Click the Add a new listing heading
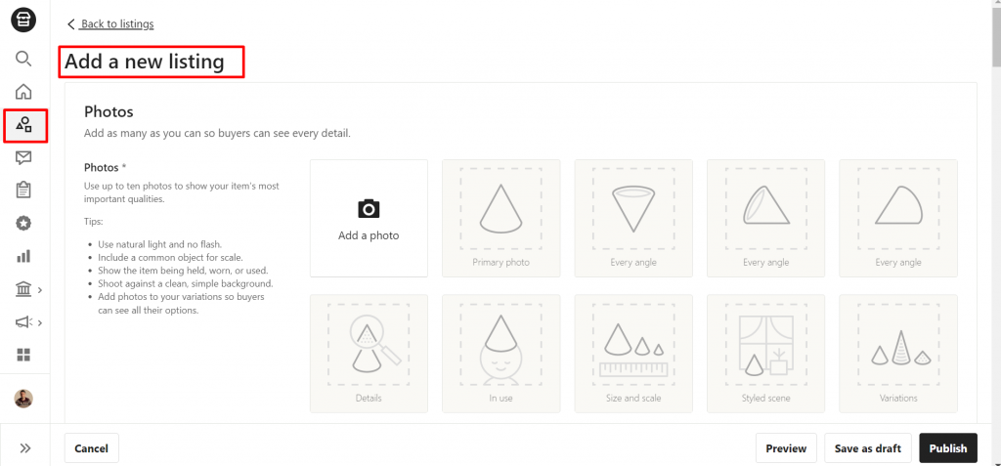1001x466 pixels. [145, 62]
